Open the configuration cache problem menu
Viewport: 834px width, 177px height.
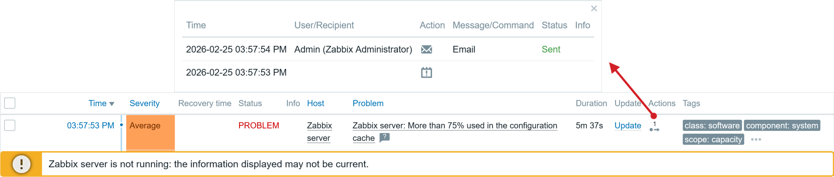click(454, 126)
